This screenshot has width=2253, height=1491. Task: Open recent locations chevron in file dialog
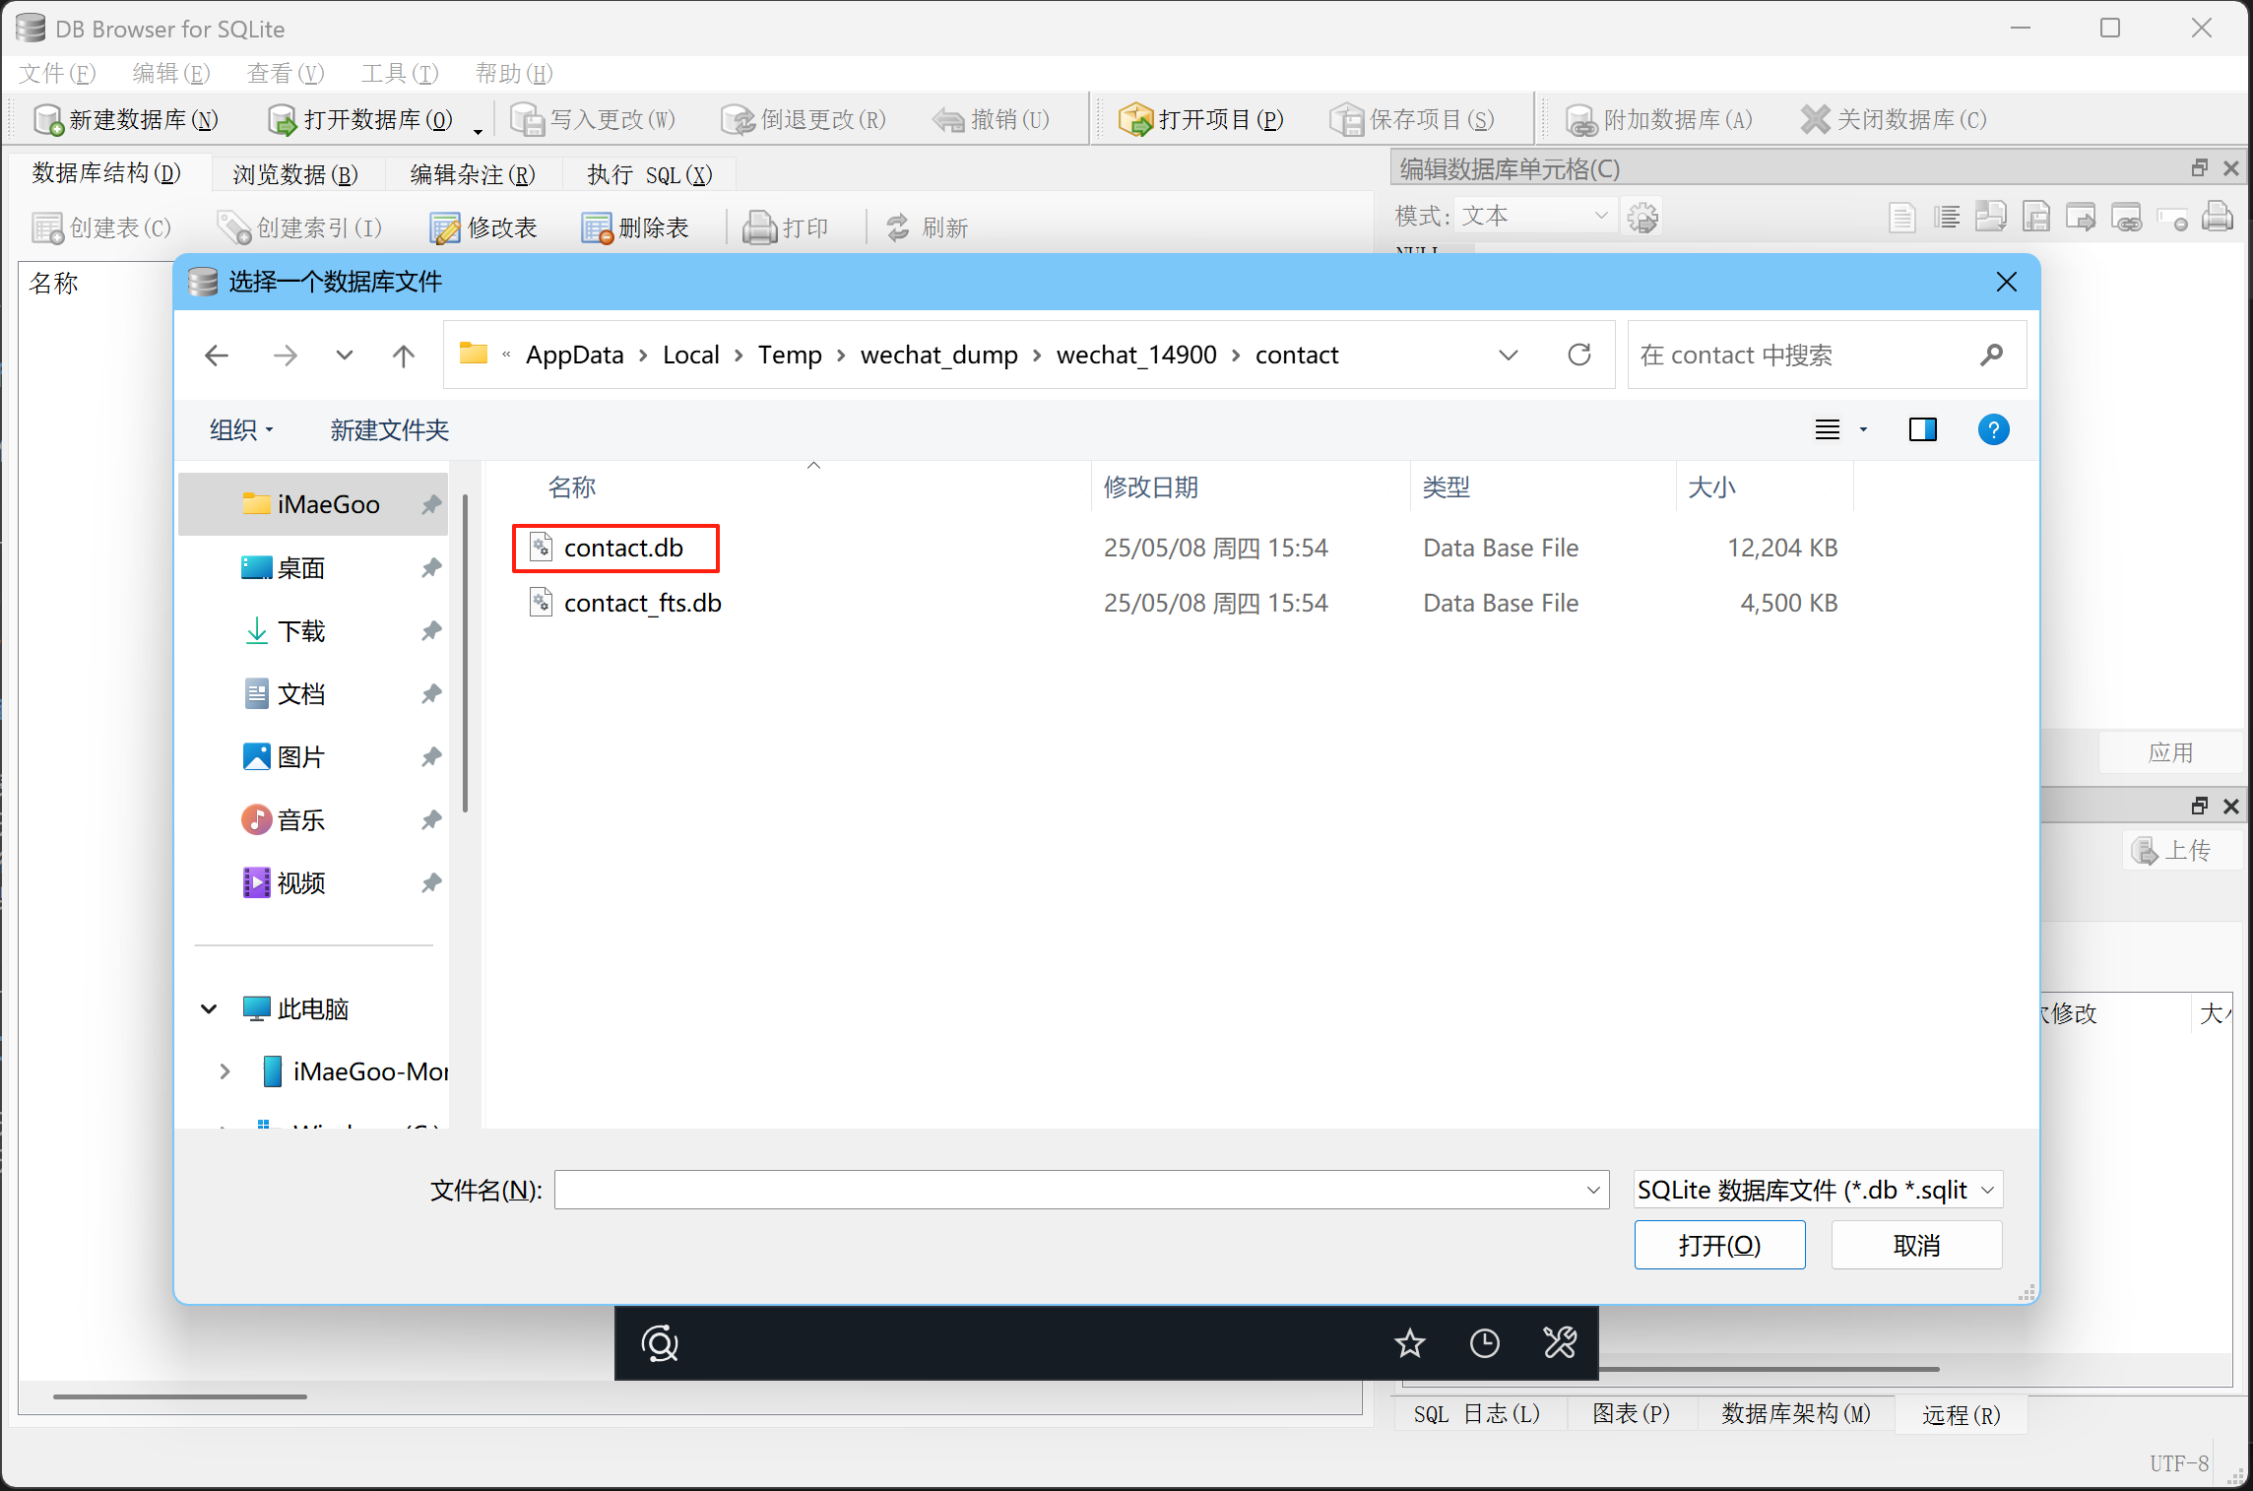tap(344, 355)
